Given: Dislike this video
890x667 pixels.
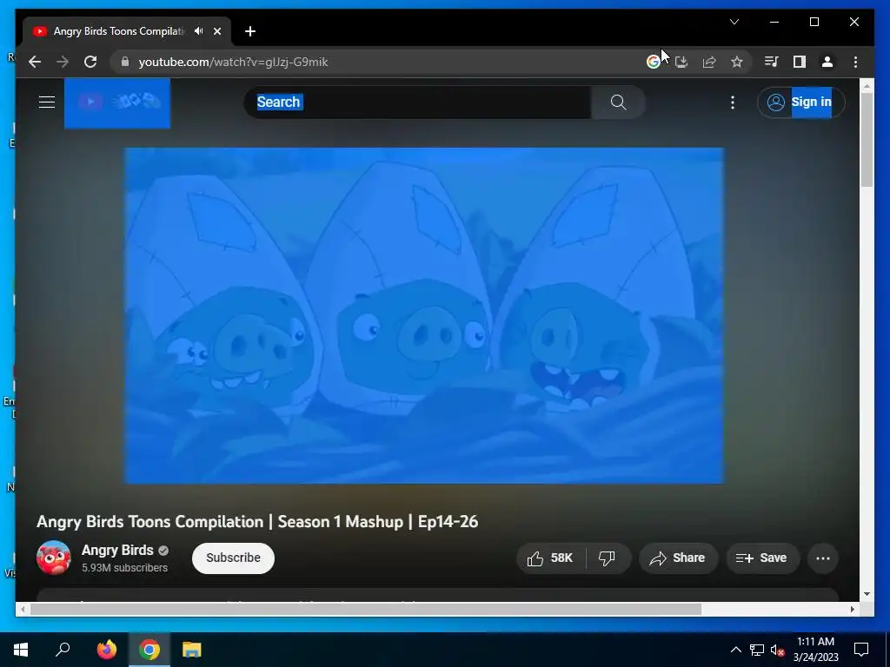Looking at the screenshot, I should coord(607,558).
